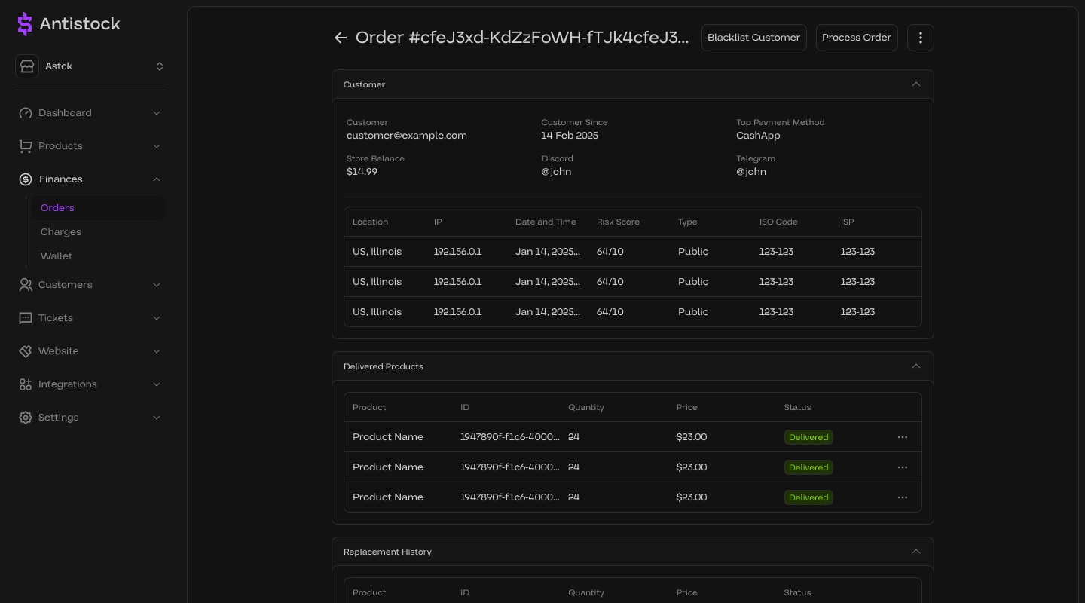The width and height of the screenshot is (1085, 603).
Task: Click the Tickets chat icon
Action: (26, 318)
